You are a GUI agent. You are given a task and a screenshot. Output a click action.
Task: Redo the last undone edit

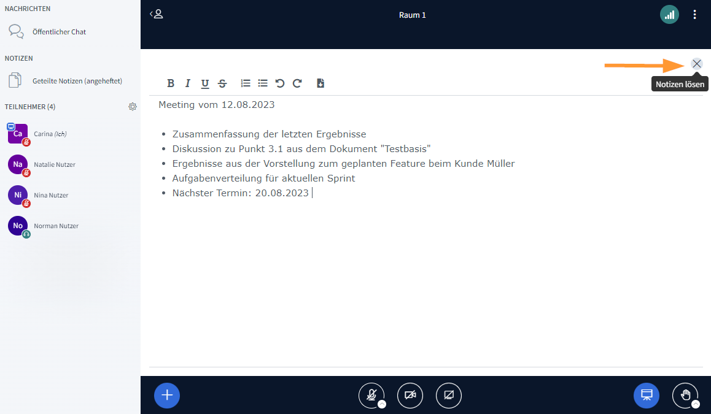[x=297, y=83]
